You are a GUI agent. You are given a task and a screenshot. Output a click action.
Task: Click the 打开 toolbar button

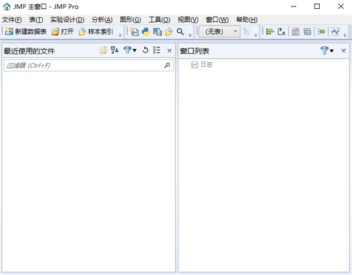coord(62,32)
